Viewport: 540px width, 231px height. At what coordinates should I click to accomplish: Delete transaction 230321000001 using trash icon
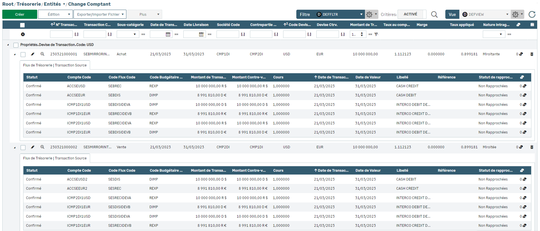[532, 54]
